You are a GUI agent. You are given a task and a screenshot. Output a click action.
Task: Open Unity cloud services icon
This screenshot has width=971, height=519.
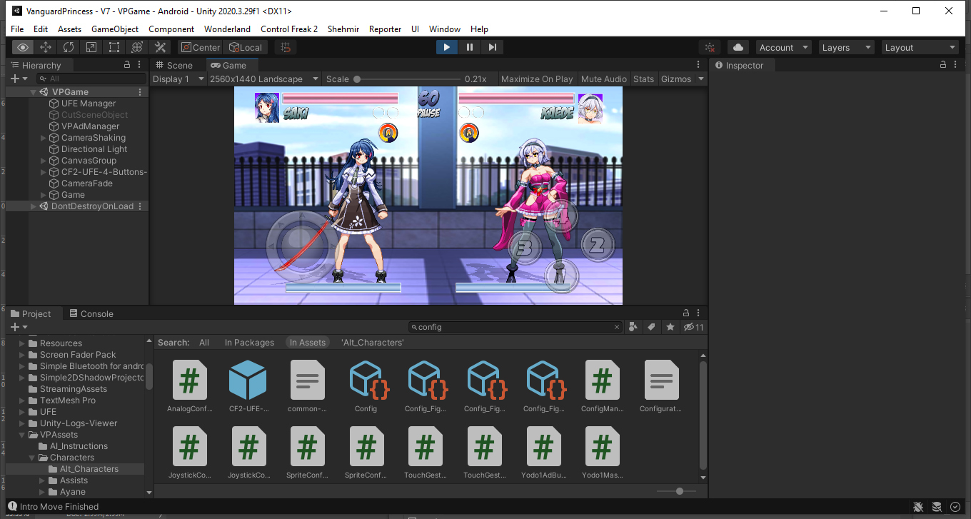tap(738, 47)
